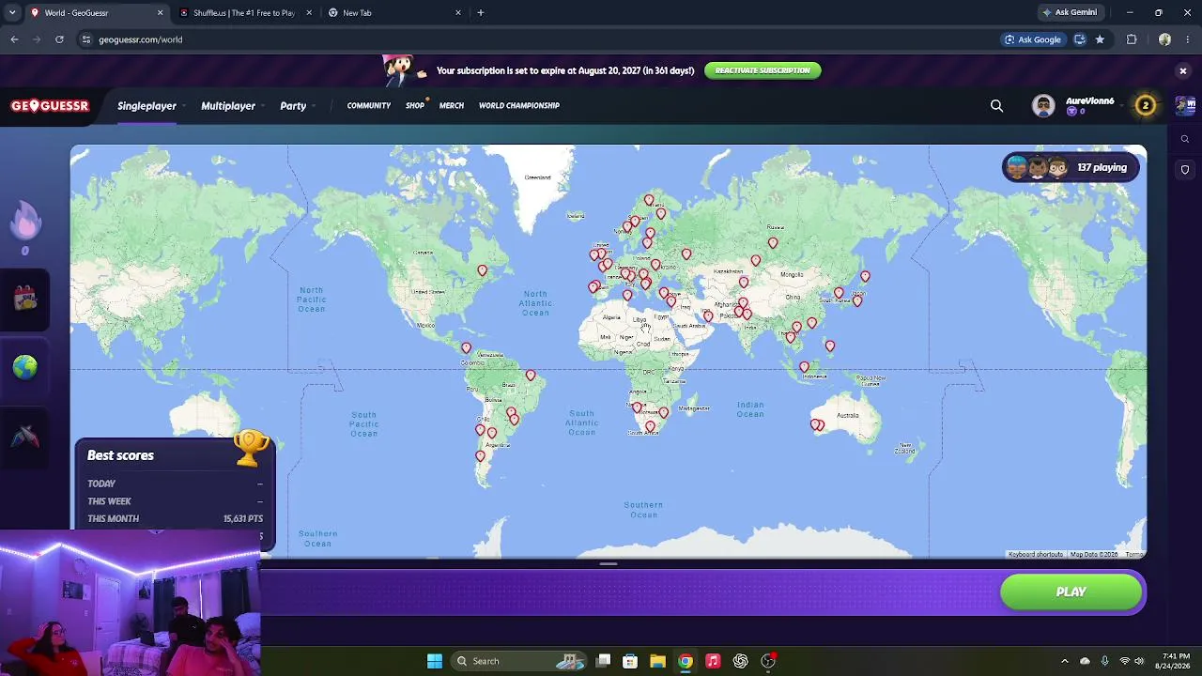The image size is (1202, 676).
Task: Open the Music app in the taskbar
Action: coord(713,661)
